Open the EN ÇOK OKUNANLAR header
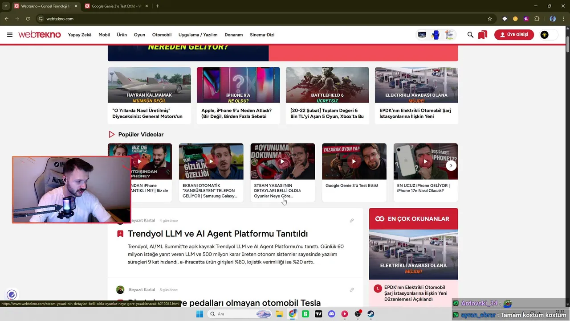This screenshot has width=570, height=321. coord(413,219)
